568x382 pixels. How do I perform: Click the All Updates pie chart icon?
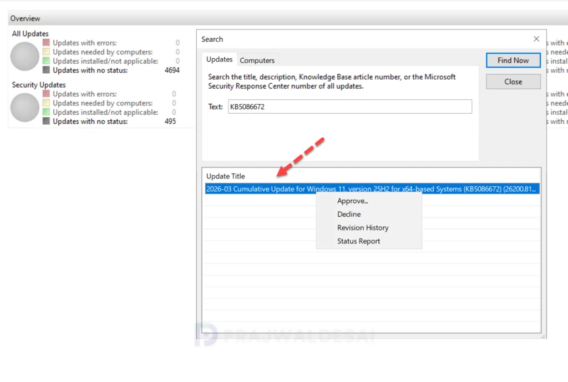(24, 57)
